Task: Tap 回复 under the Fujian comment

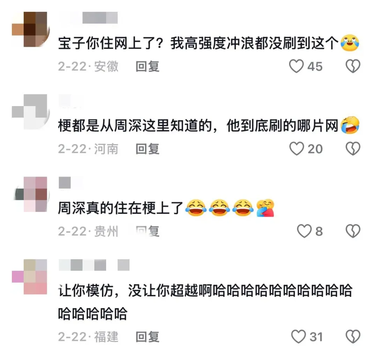Action: coord(147,336)
